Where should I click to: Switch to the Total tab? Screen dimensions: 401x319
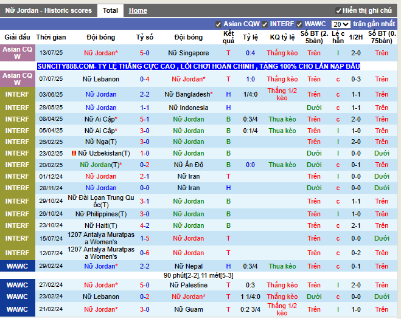point(110,10)
